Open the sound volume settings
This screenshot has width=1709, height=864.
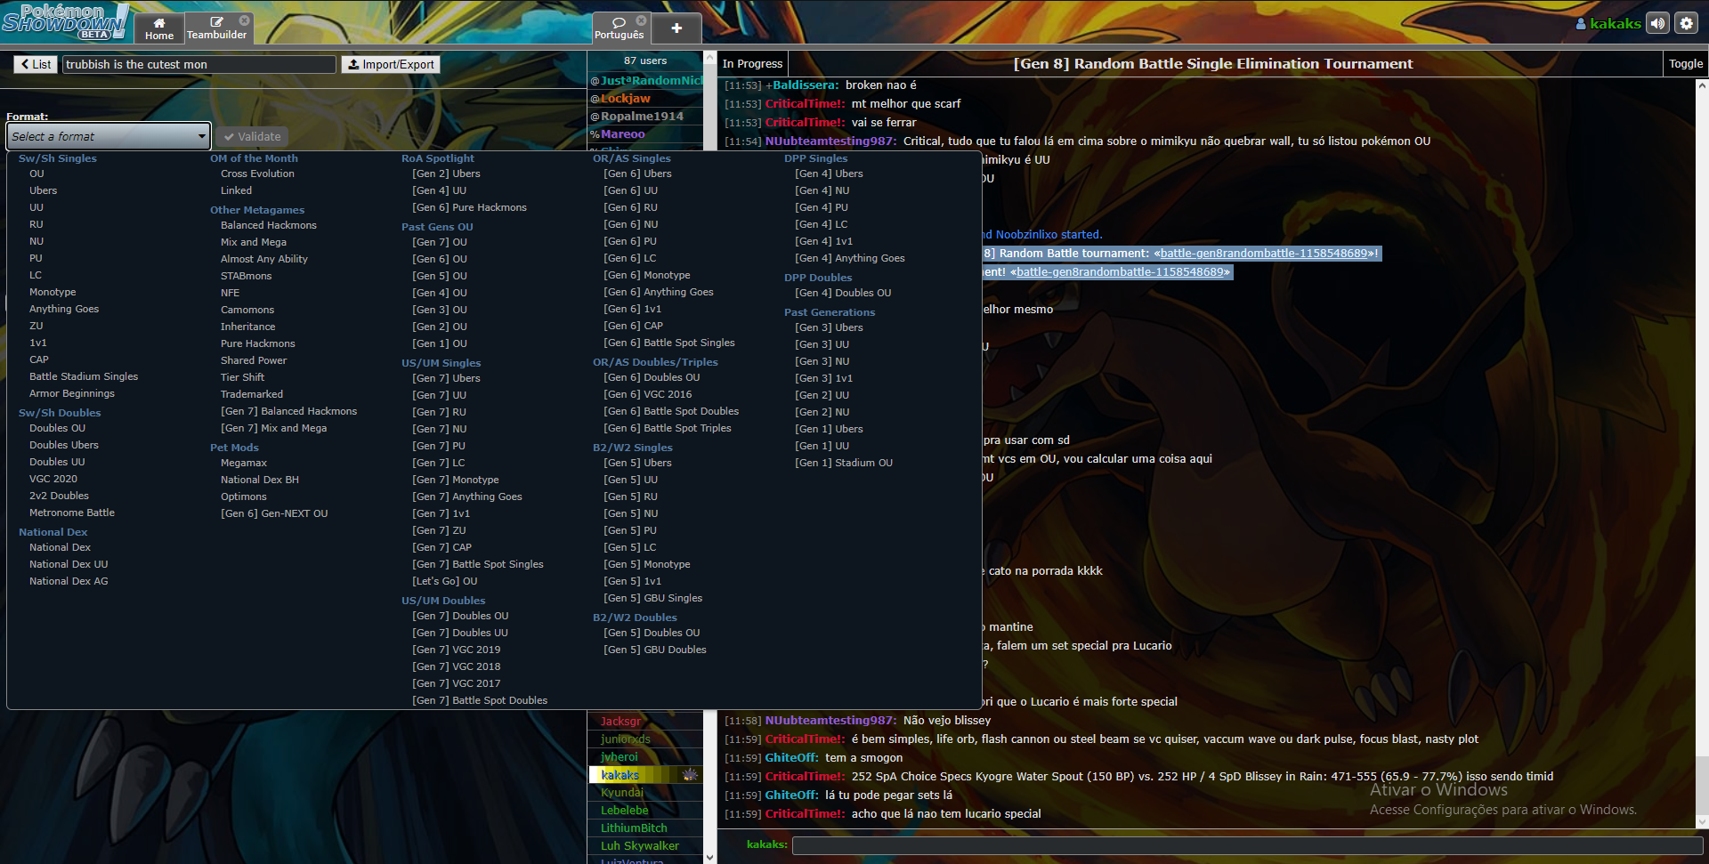[1657, 24]
